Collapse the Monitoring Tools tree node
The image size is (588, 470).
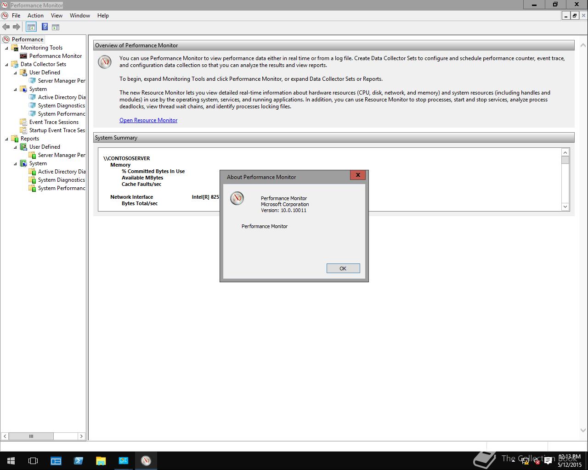[x=7, y=48]
